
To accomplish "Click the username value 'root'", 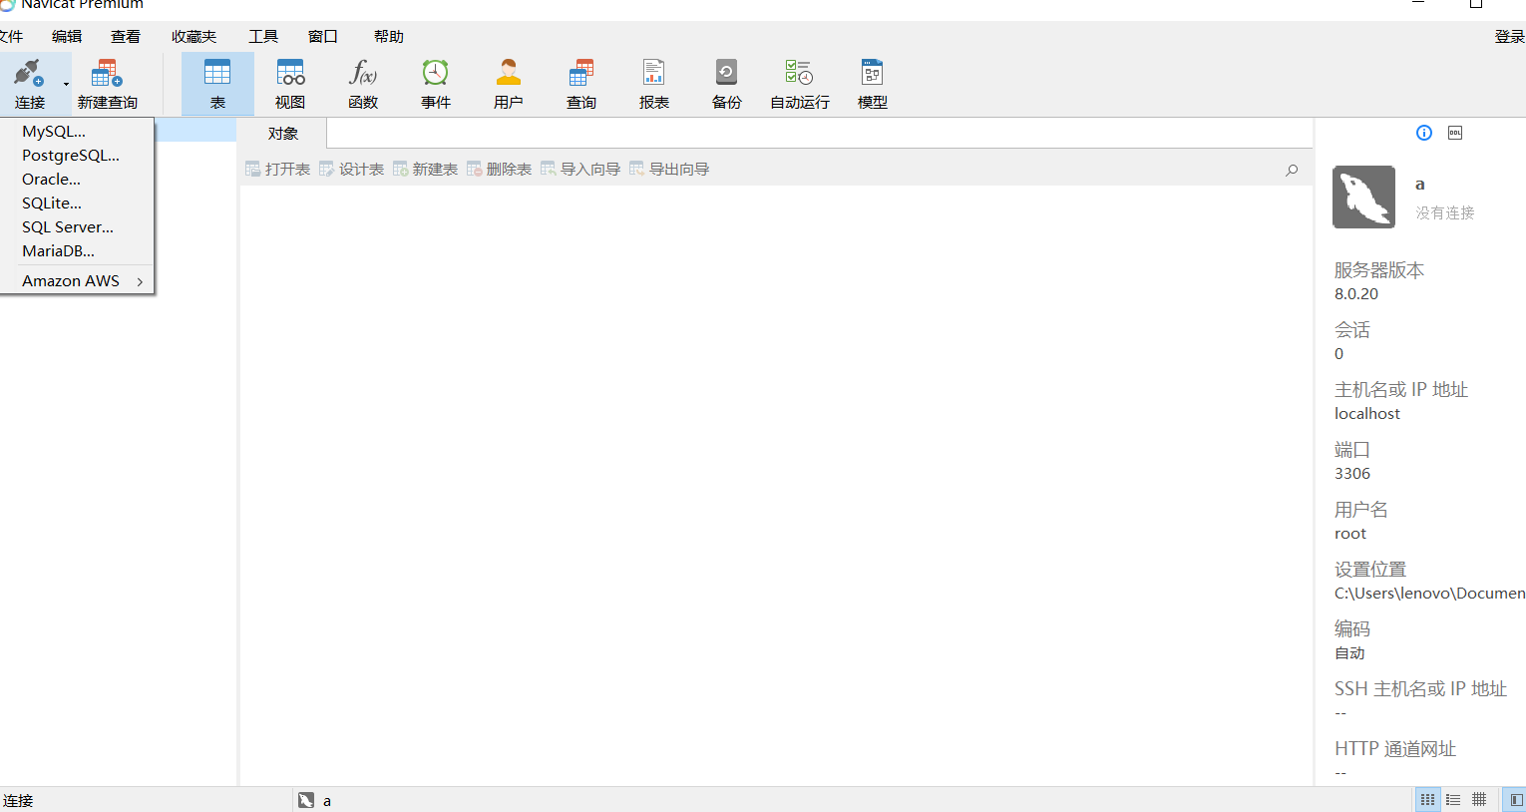I will pyautogui.click(x=1350, y=534).
